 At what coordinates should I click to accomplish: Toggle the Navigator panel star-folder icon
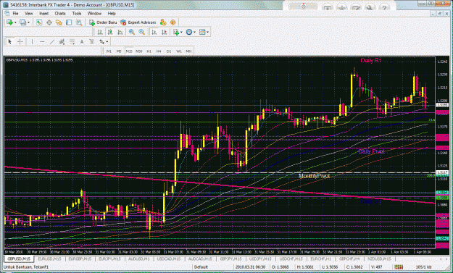point(59,22)
